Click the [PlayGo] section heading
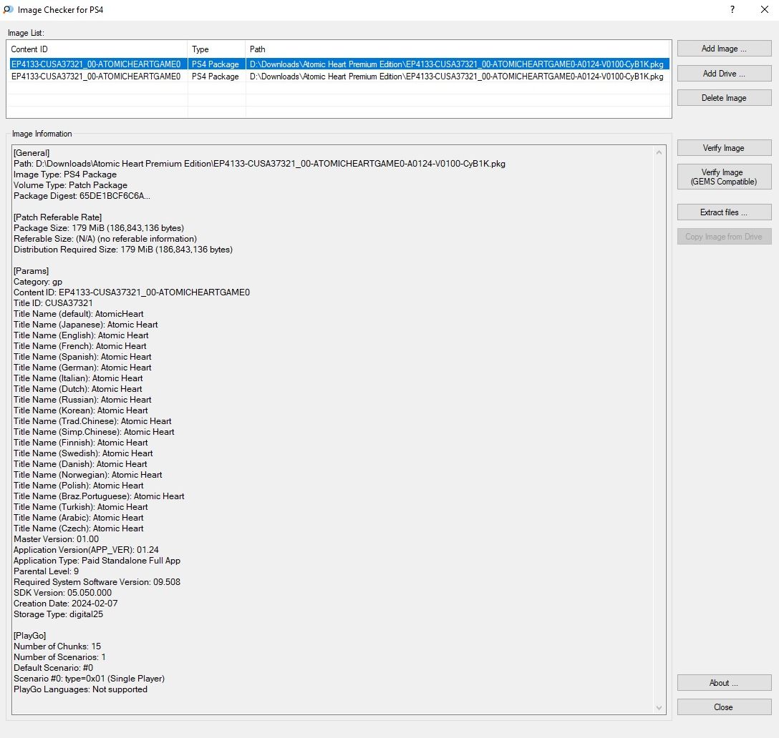 pyautogui.click(x=30, y=636)
